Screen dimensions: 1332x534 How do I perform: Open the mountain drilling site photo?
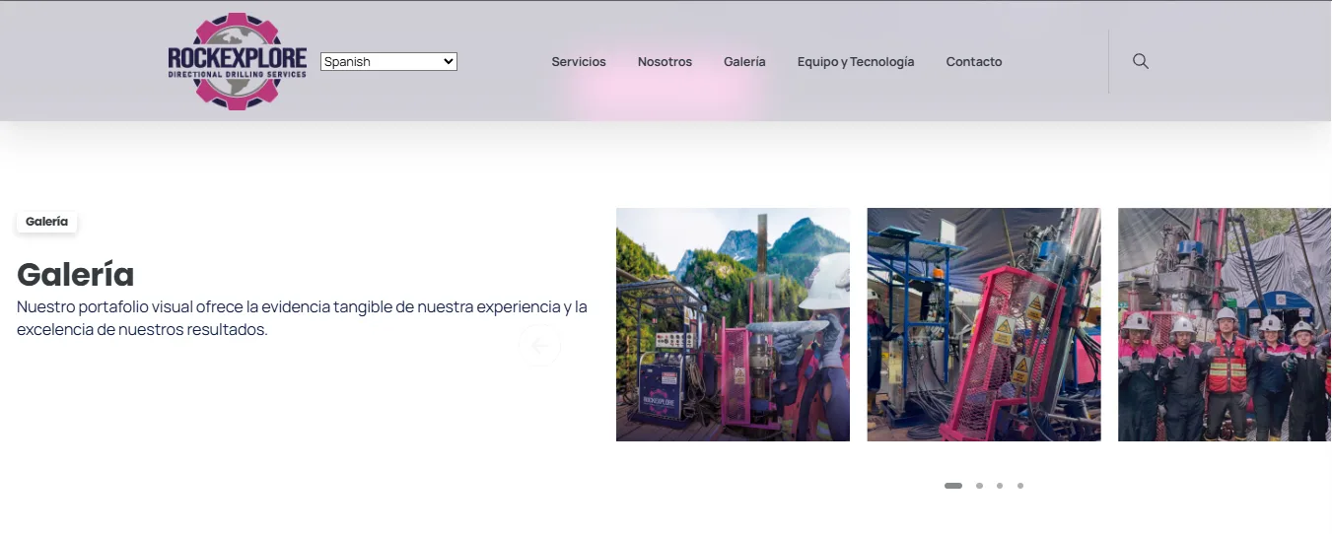click(x=733, y=324)
